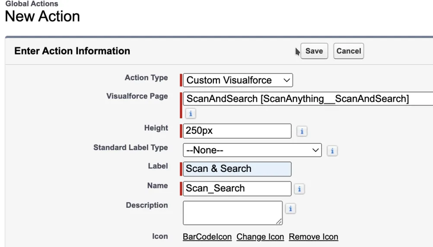Click the Enter Action Information heading

[72, 51]
